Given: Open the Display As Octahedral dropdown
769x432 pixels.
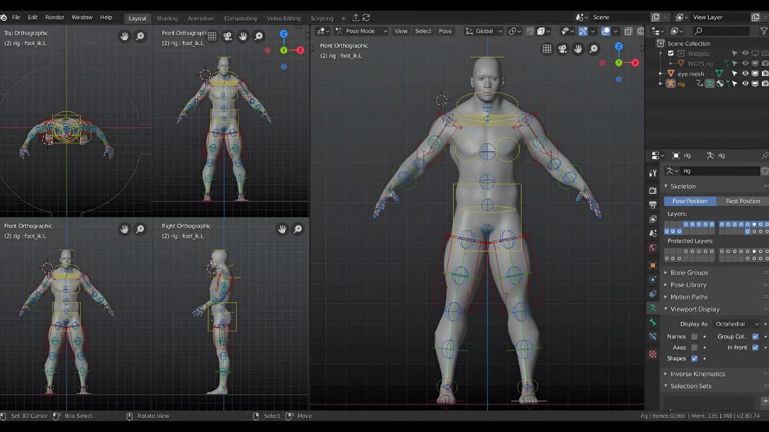Looking at the screenshot, I should tap(737, 324).
